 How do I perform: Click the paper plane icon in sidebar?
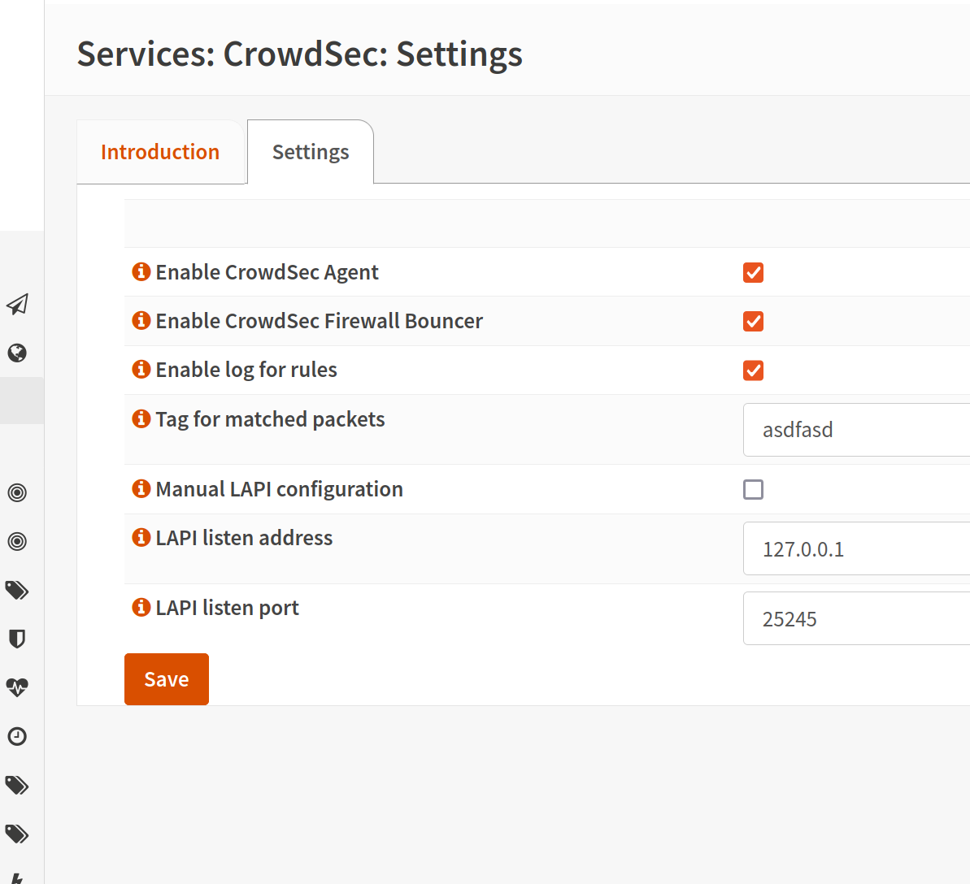tap(17, 304)
